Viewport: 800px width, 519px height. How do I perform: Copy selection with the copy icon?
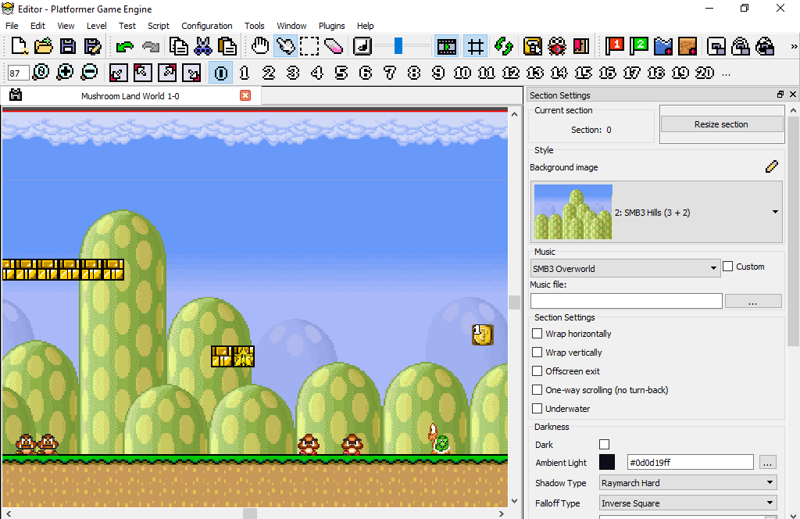click(178, 46)
